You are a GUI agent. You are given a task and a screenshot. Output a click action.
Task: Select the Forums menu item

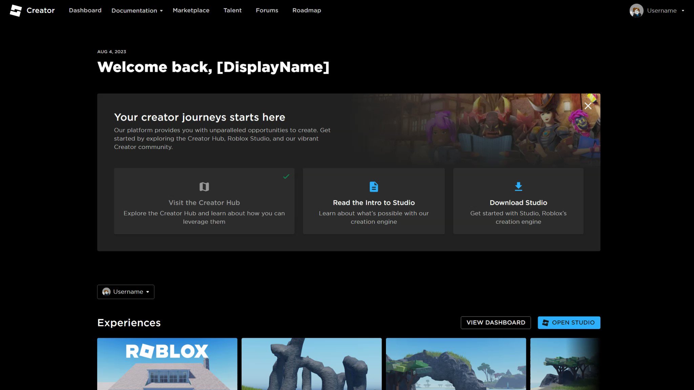[267, 10]
